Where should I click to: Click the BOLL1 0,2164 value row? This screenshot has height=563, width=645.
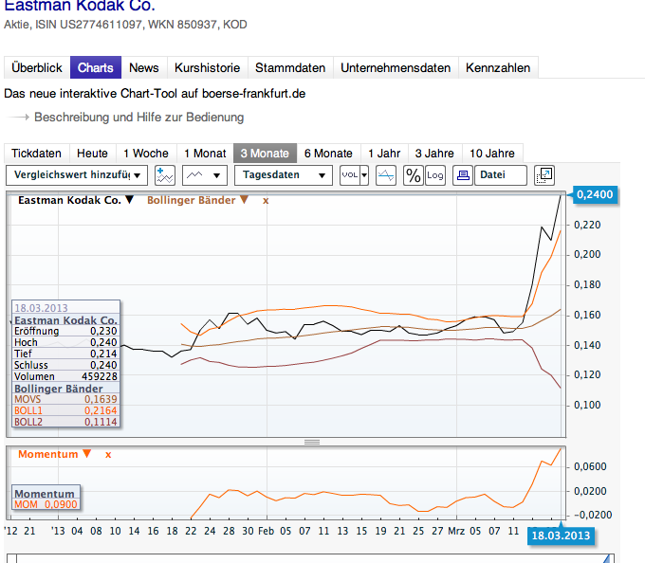coord(65,410)
